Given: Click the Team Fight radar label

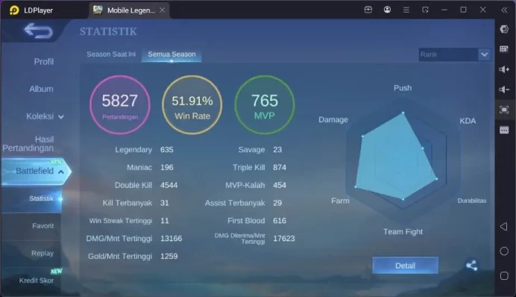Looking at the screenshot, I should click(x=403, y=231).
